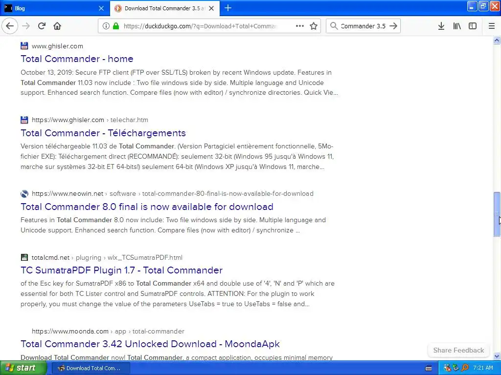The image size is (501, 375).
Task: Toggle the sidebar view
Action: [473, 26]
